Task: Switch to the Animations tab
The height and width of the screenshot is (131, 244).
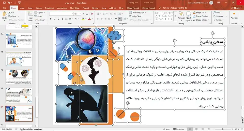Action: click(62, 8)
